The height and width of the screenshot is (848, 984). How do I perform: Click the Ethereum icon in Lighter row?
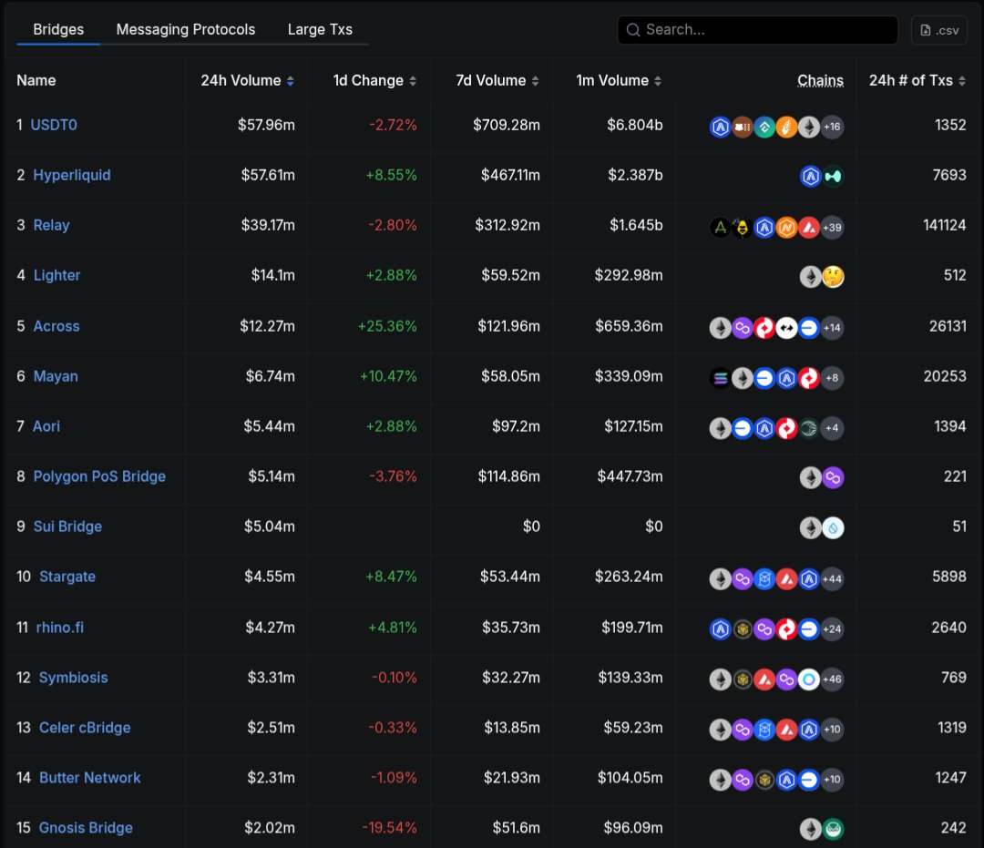[811, 277]
